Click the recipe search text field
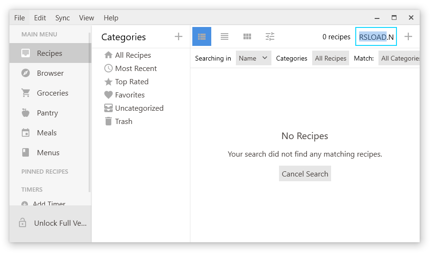The image size is (432, 256). pos(376,37)
